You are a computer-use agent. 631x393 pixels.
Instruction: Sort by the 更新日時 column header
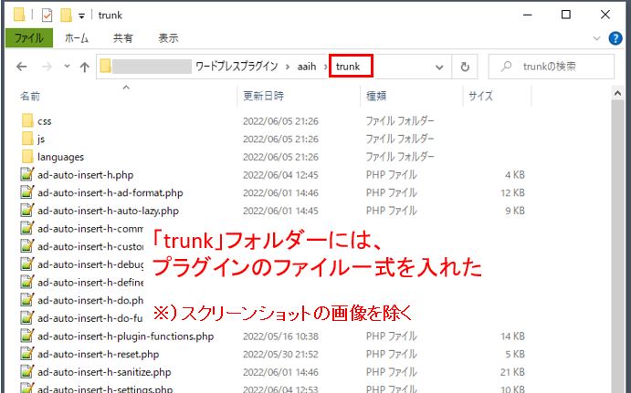pyautogui.click(x=264, y=96)
